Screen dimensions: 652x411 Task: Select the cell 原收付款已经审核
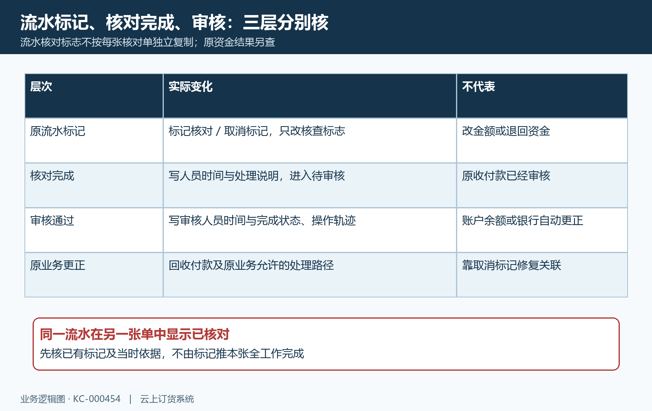542,186
